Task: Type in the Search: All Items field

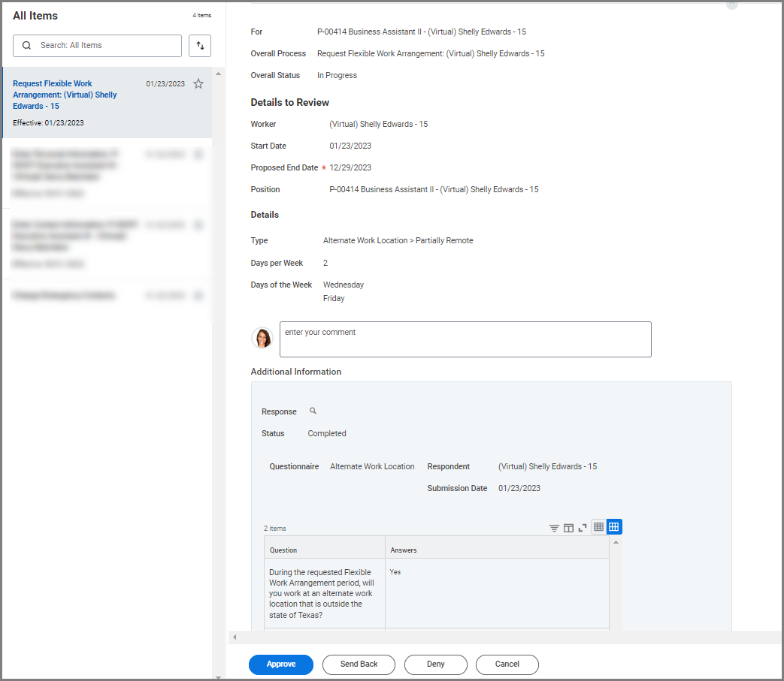Action: pos(105,46)
